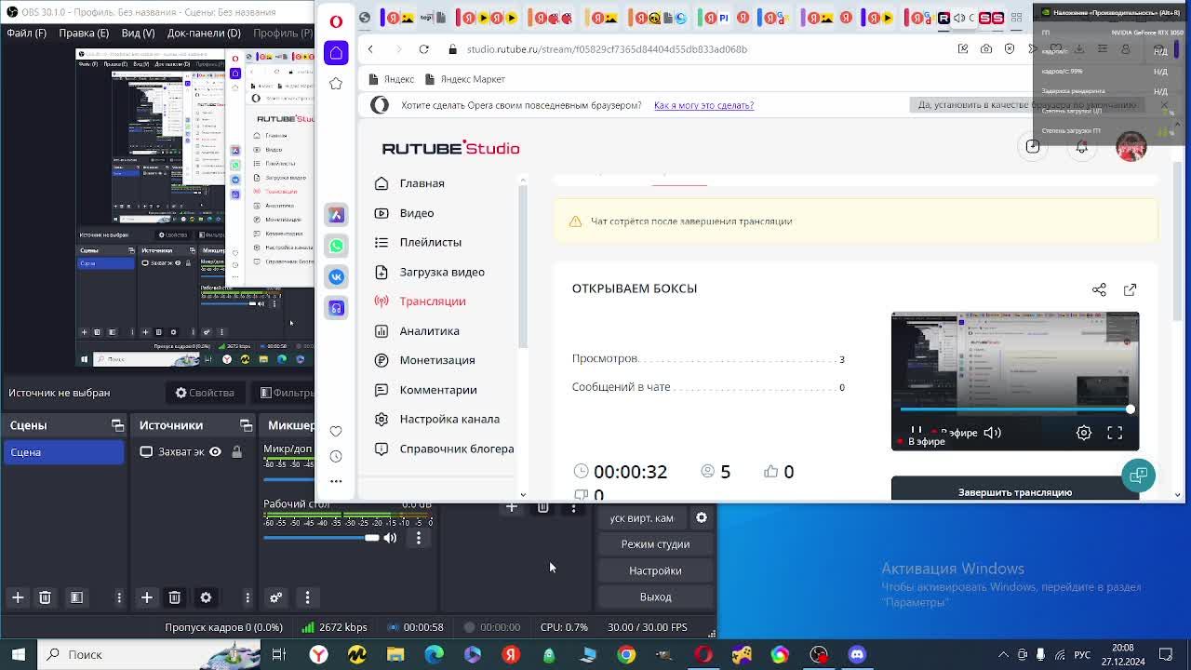Pop out the Источники dock panel
Image resolution: width=1191 pixels, height=670 pixels.
(246, 425)
